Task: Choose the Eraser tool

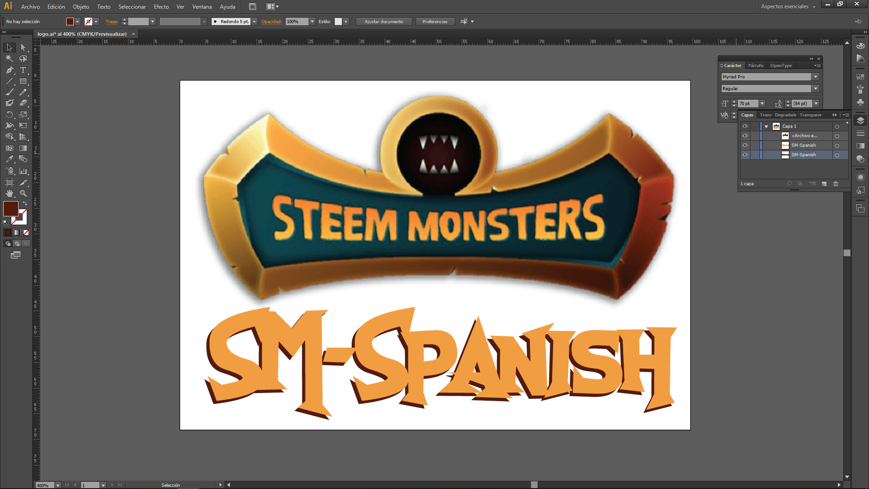Action: (x=23, y=103)
